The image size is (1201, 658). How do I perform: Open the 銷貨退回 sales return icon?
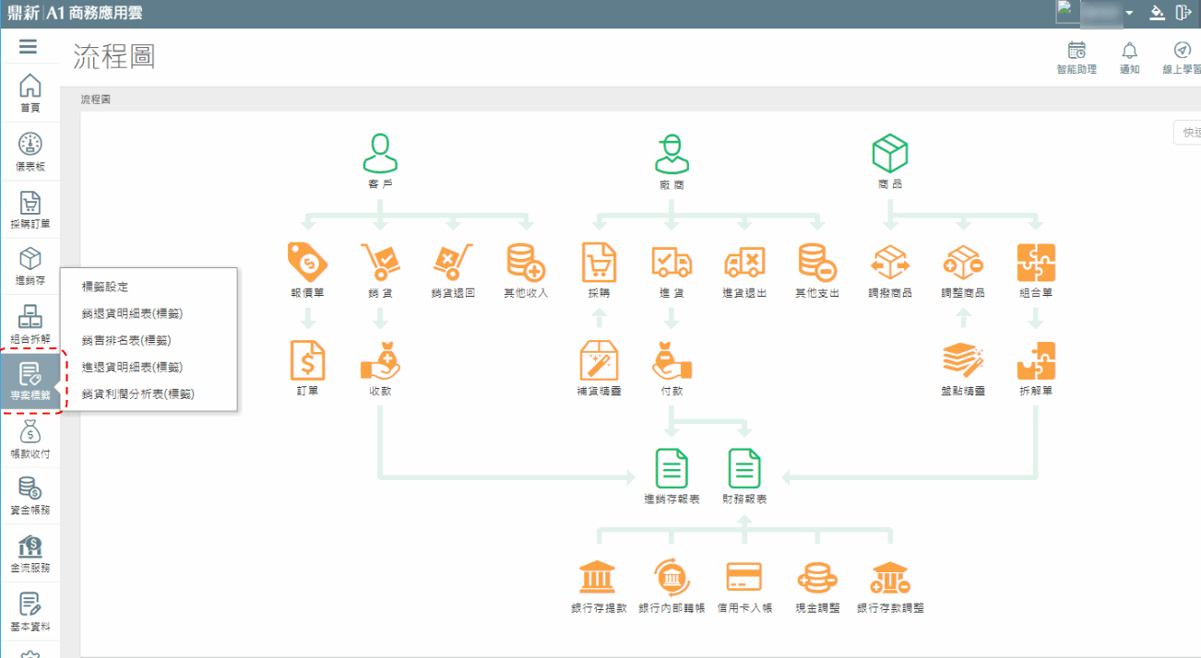[x=453, y=263]
